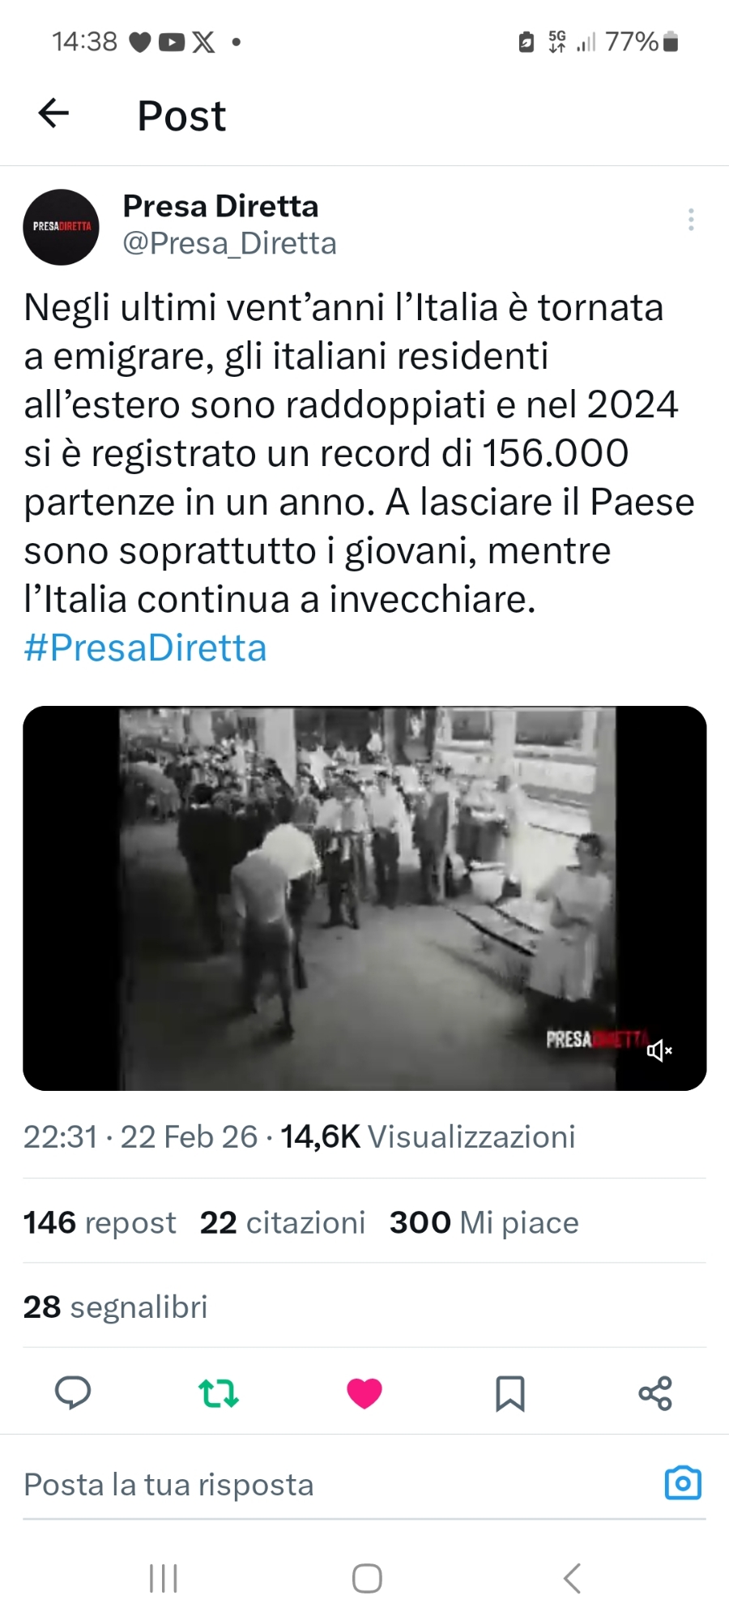Screen dimensions: 729x1621
Task: Toggle the bookmark icon on this post
Action: point(510,1393)
